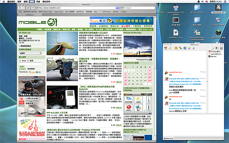Open Spotlight search icon in the menu bar
The width and height of the screenshot is (229, 143).
226,1
